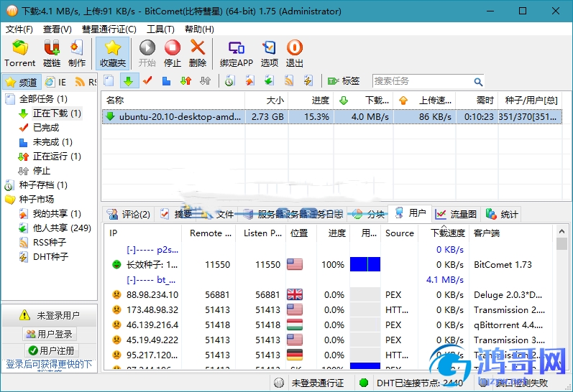
Task: Click the seed archive filter icon
Action: pyautogui.click(x=229, y=80)
